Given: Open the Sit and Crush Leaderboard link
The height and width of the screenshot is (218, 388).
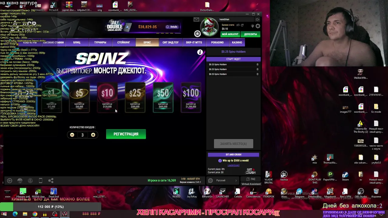Looking at the screenshot, I should (233, 165).
